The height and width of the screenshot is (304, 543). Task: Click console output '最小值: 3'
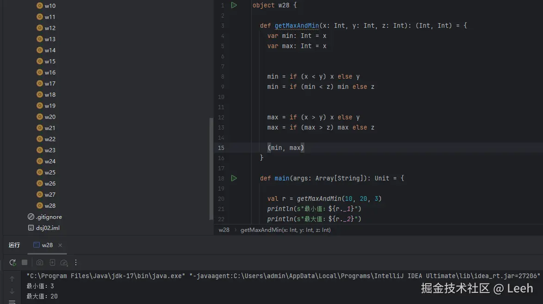pyautogui.click(x=40, y=286)
